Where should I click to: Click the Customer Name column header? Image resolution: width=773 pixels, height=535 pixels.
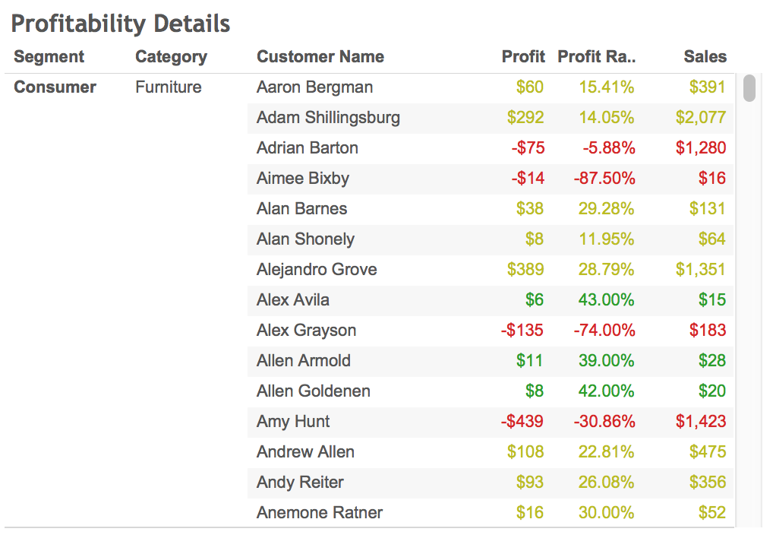click(x=320, y=57)
